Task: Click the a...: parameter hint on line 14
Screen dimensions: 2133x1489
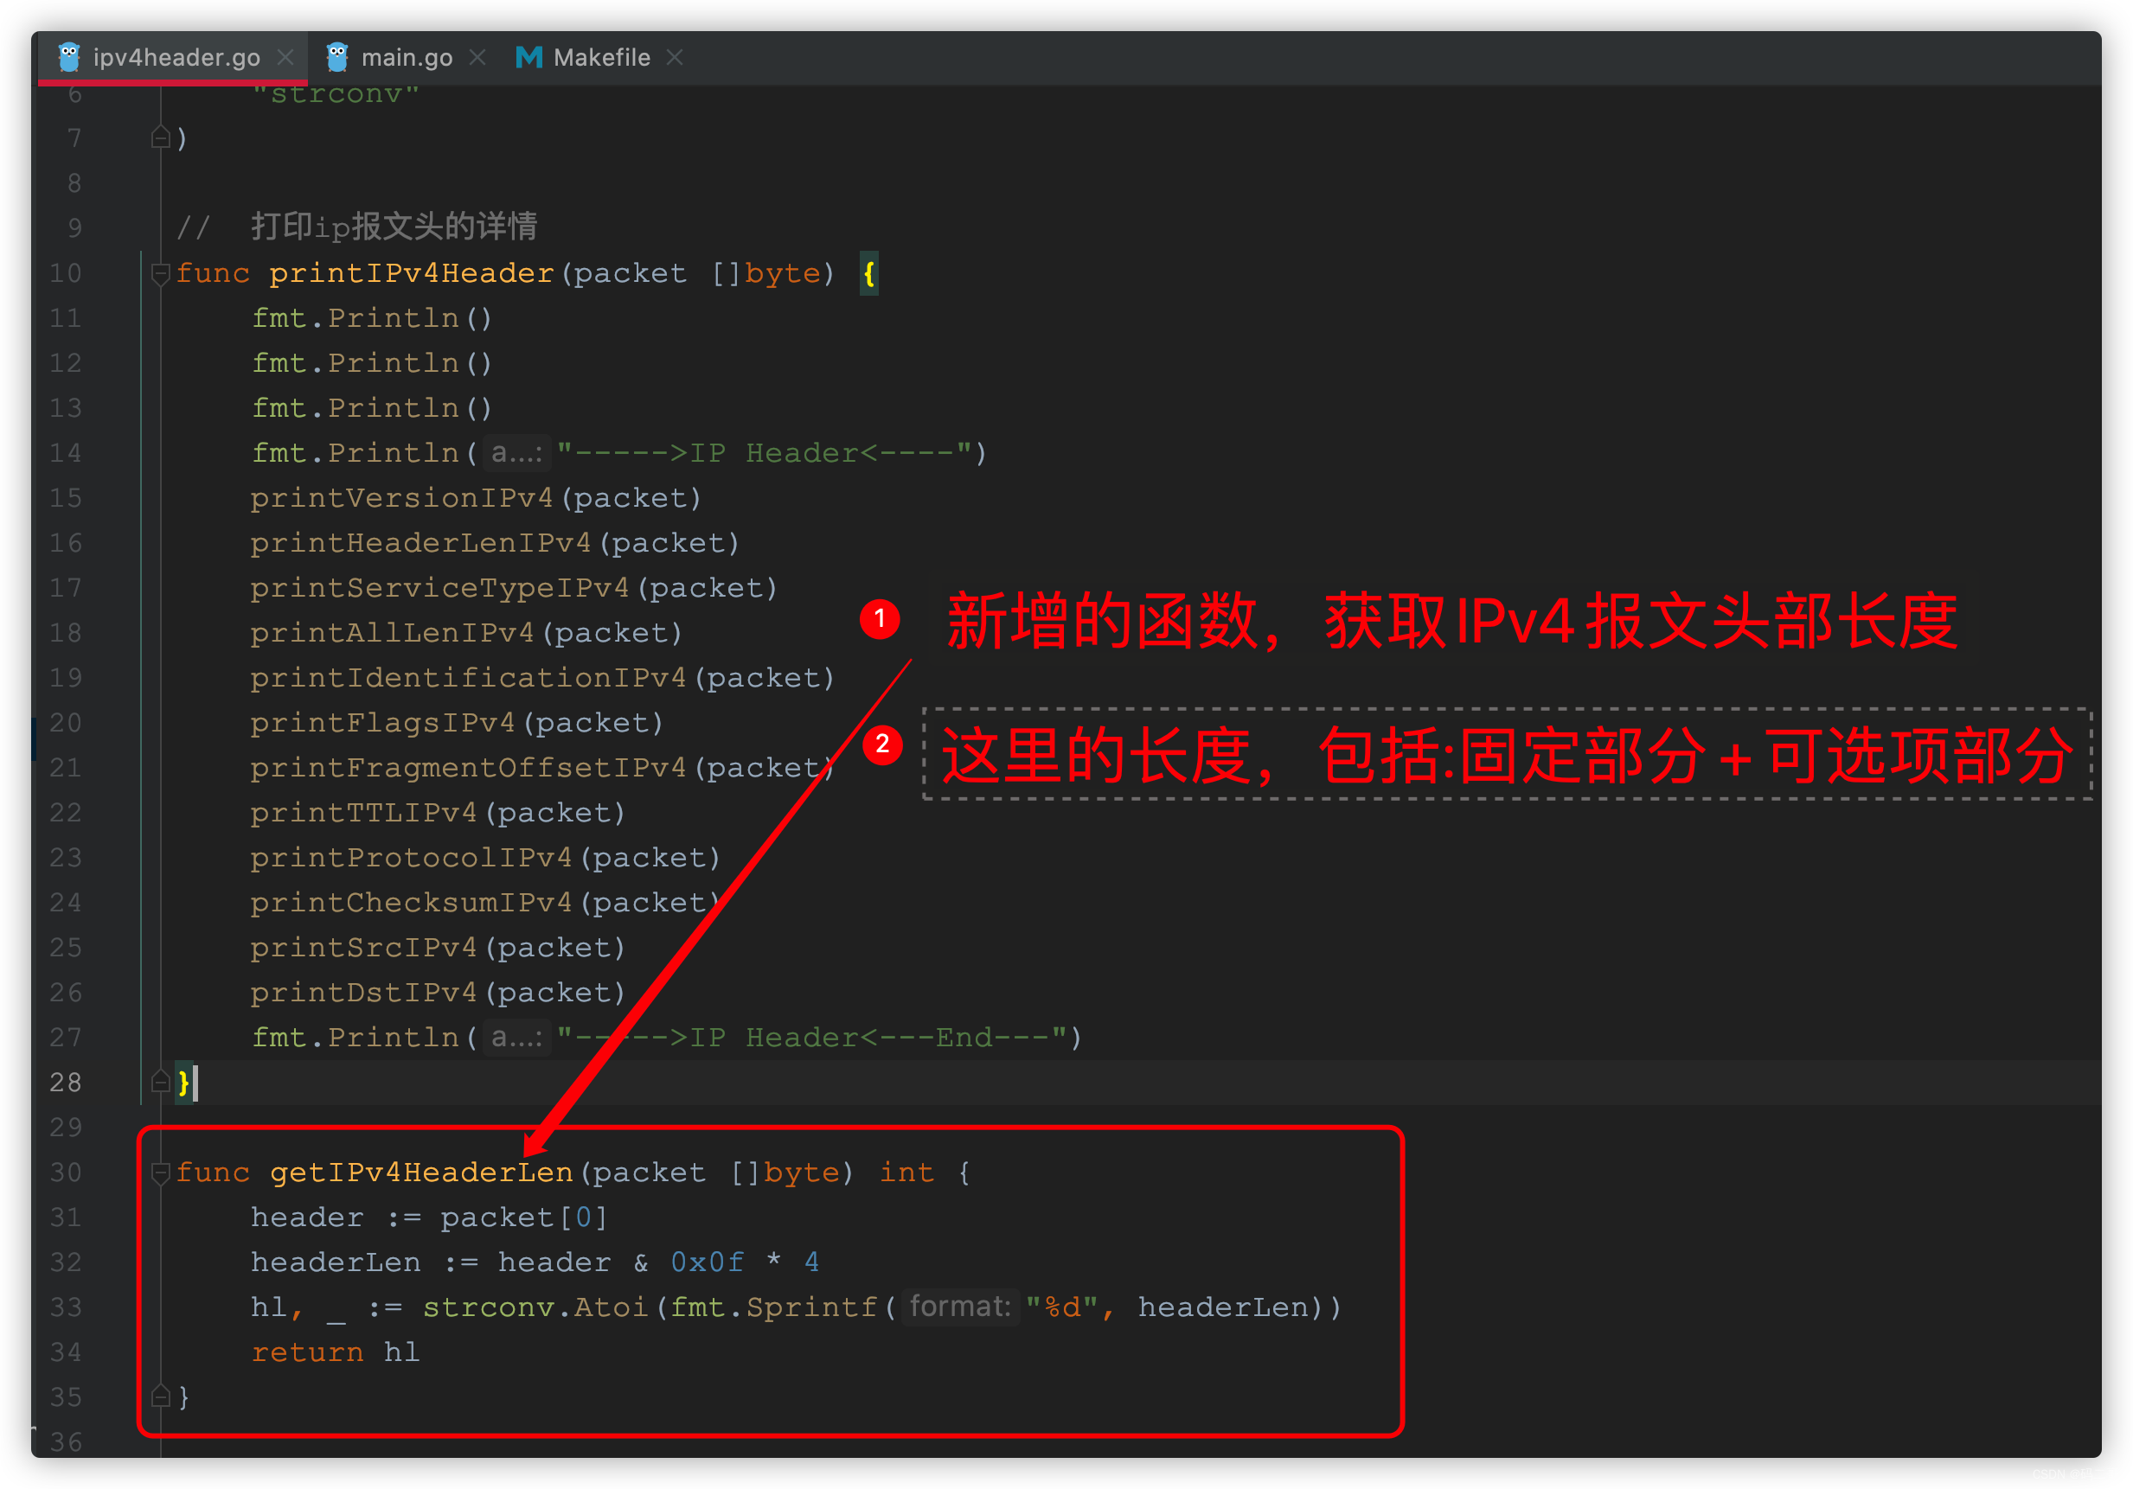Action: pyautogui.click(x=516, y=453)
